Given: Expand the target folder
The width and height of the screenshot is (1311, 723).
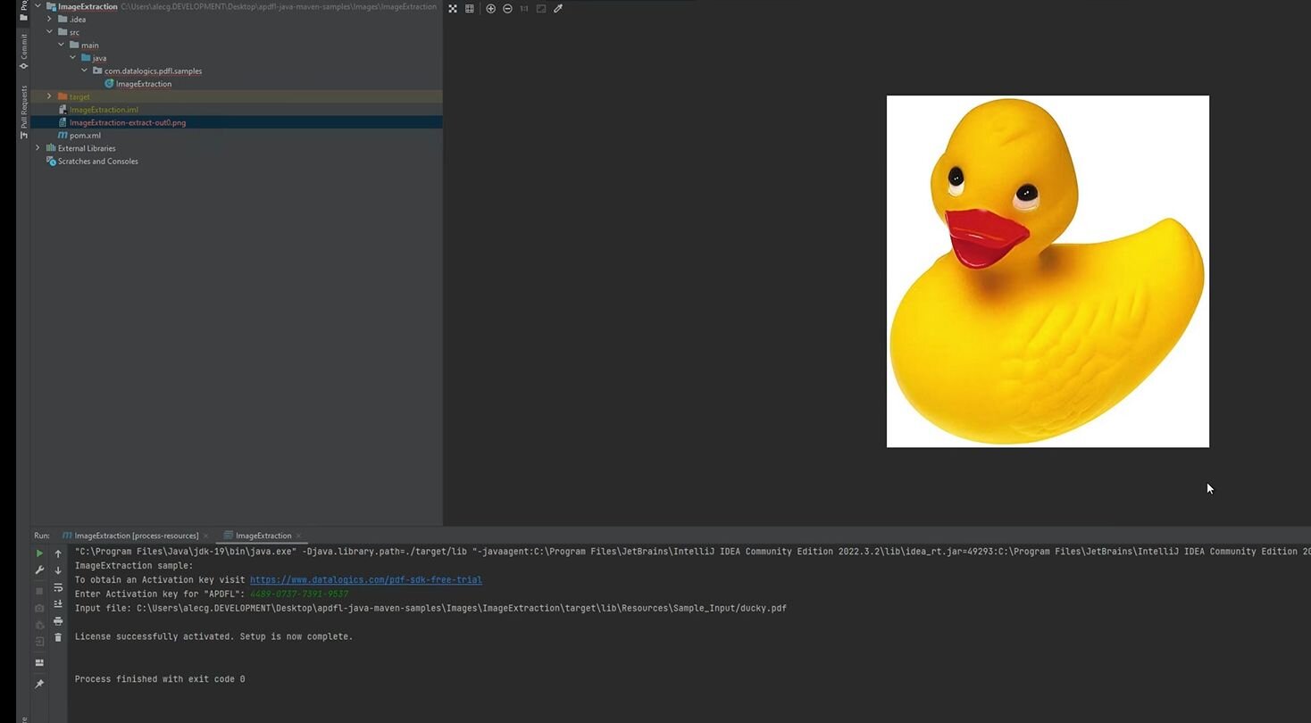Looking at the screenshot, I should 49,96.
